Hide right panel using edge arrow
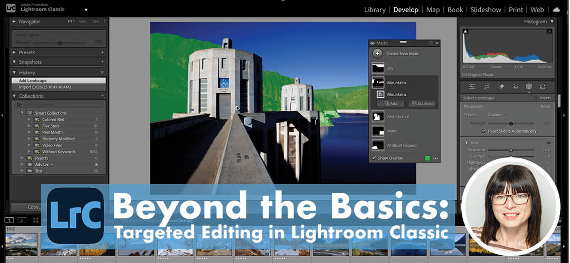 [565, 115]
